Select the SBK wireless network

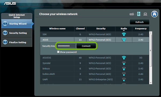[x=94, y=34]
